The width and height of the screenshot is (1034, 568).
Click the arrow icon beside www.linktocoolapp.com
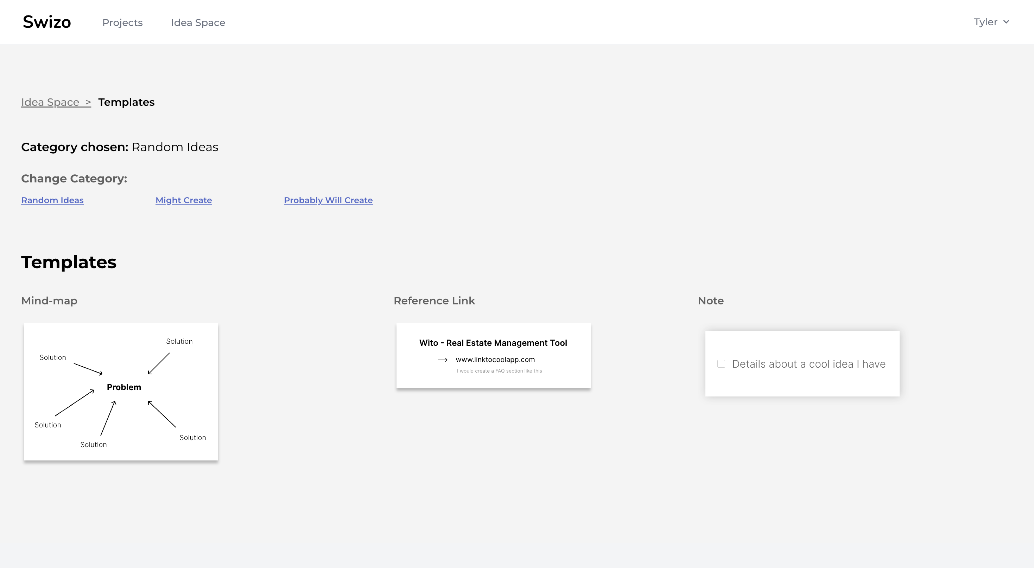442,360
